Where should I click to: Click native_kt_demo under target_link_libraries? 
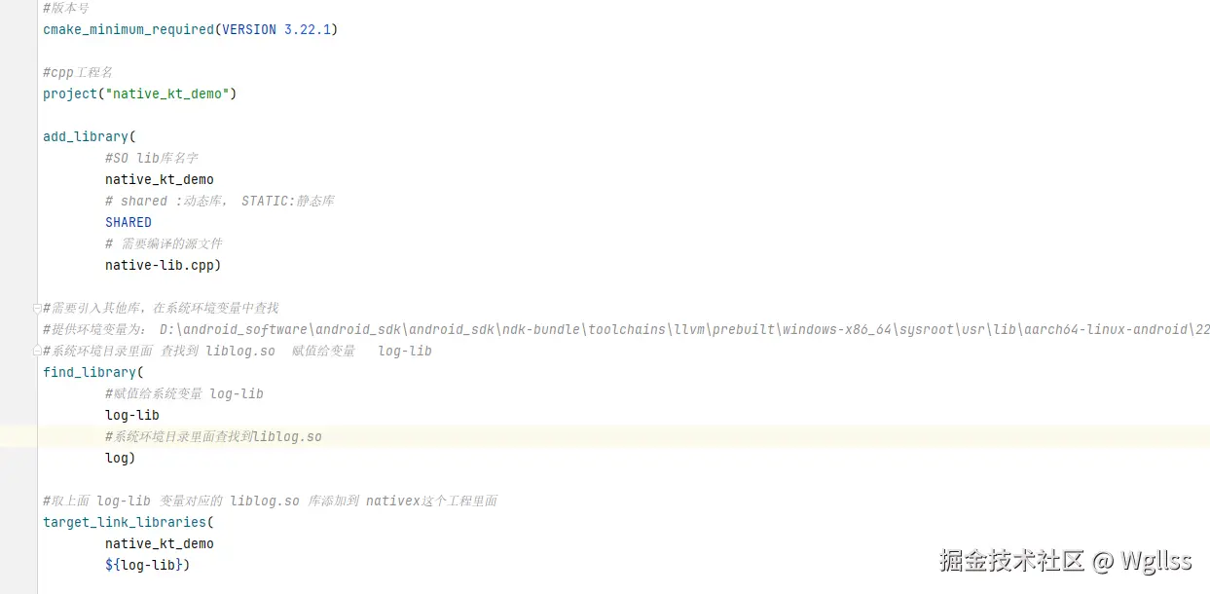pyautogui.click(x=160, y=543)
